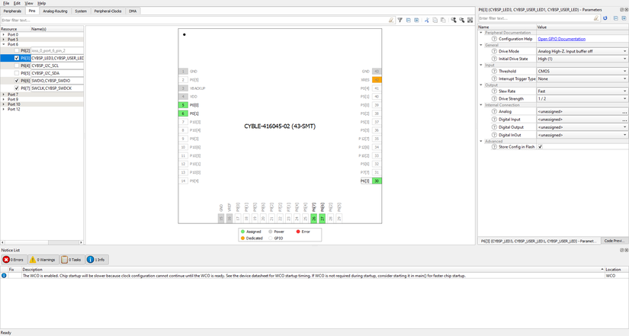Viewport: 629px width, 336px height.
Task: Open the Code Preview tab
Action: [615, 241]
